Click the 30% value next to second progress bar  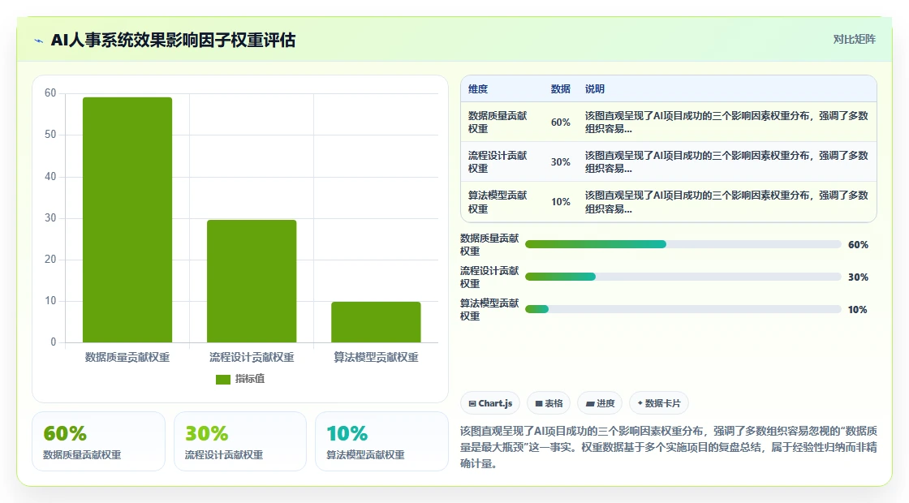pyautogui.click(x=858, y=277)
